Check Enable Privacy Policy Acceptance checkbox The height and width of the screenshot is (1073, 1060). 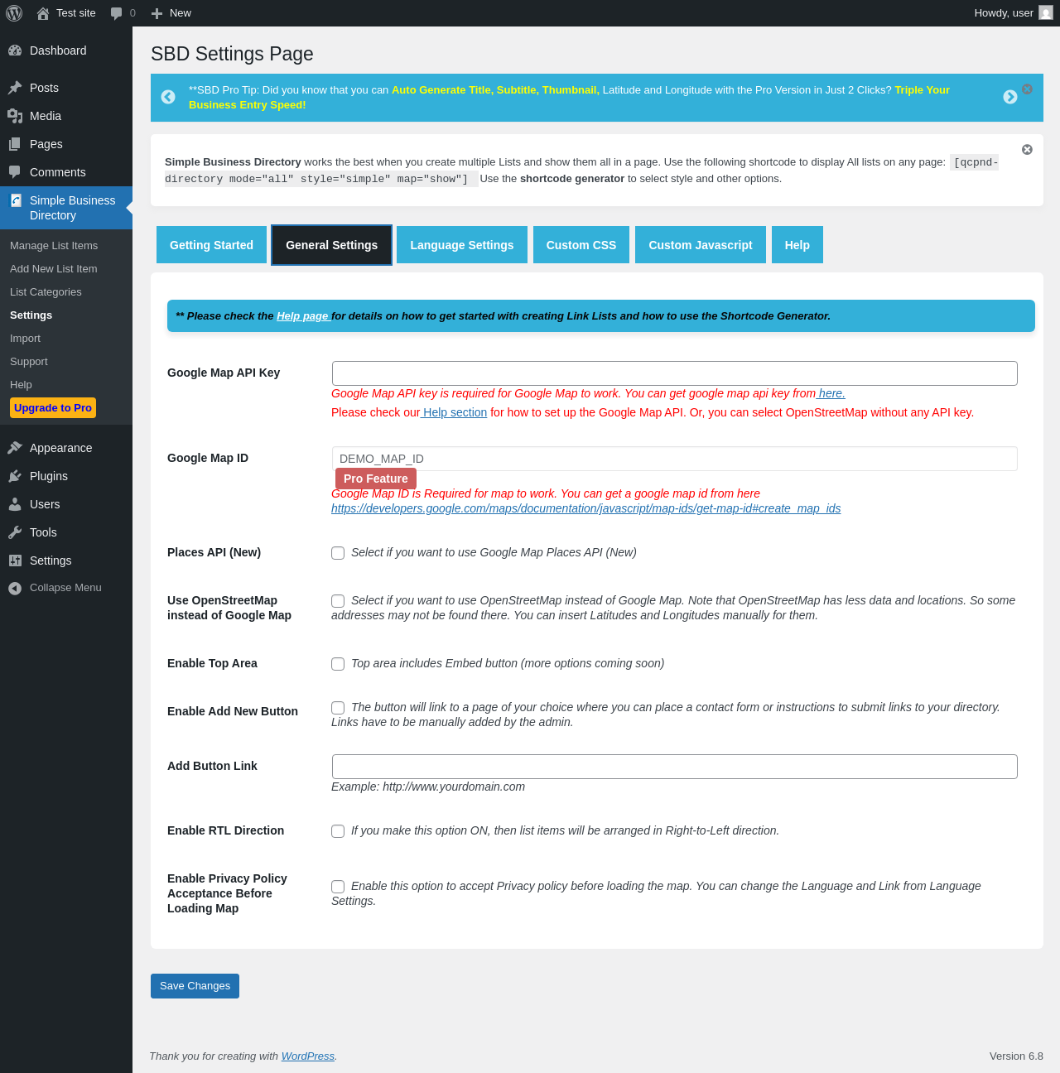pos(338,887)
